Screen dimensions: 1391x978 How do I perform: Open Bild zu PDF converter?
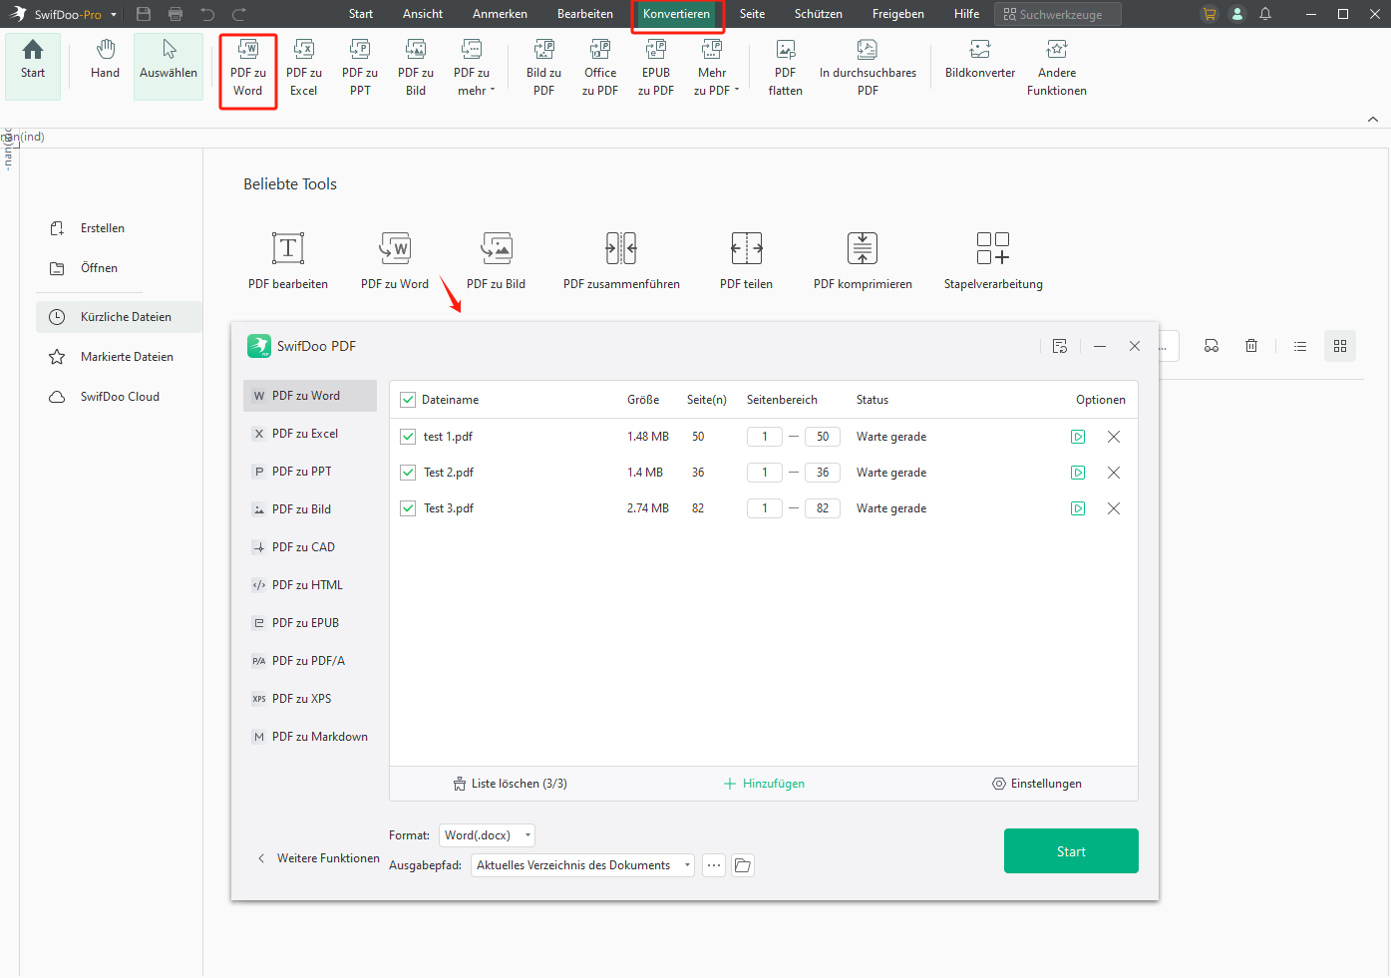[543, 68]
